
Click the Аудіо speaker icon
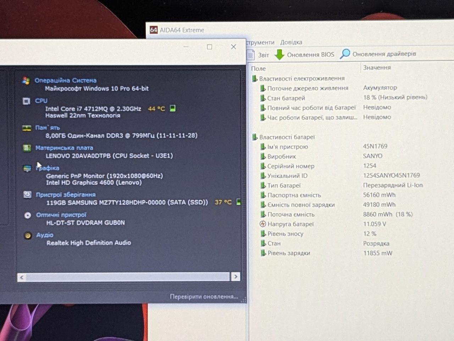click(28, 235)
